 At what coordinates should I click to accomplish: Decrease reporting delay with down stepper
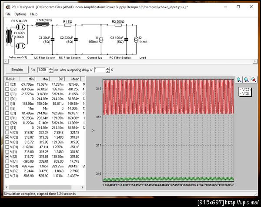108,71
